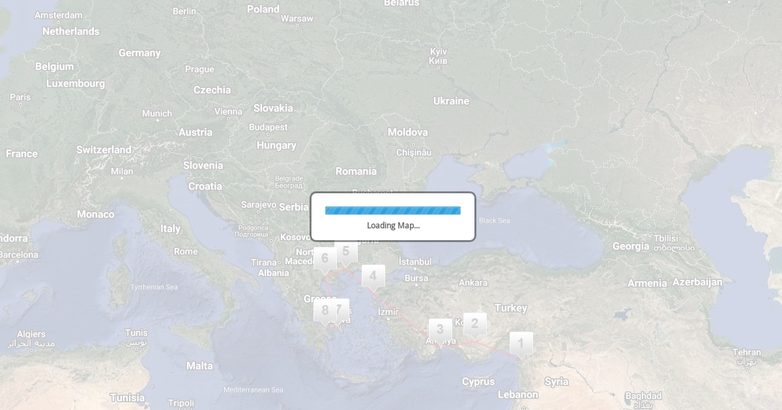Click the Moldova country label
The height and width of the screenshot is (410, 782).
click(408, 132)
